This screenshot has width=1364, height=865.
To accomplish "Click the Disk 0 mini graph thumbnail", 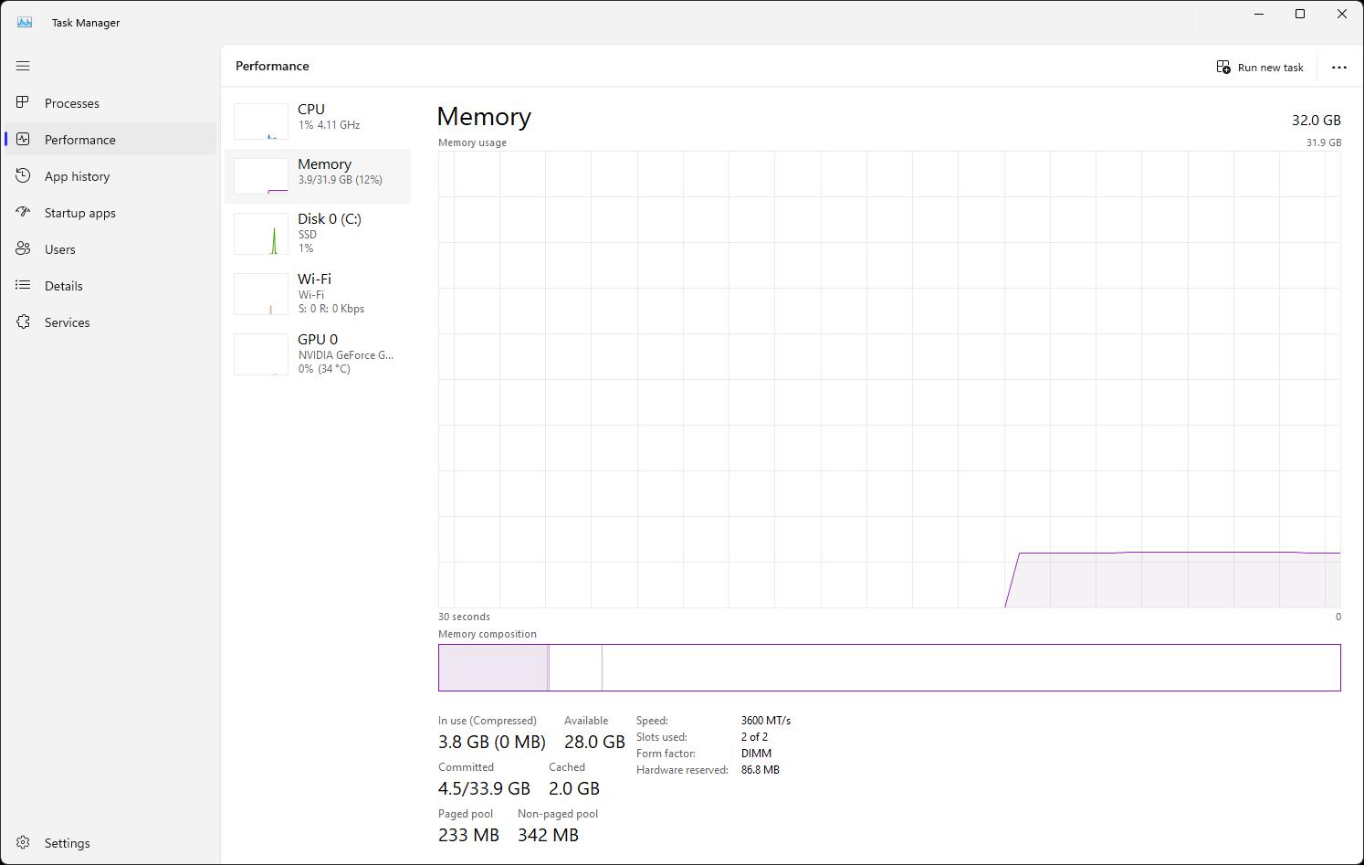I will (261, 234).
